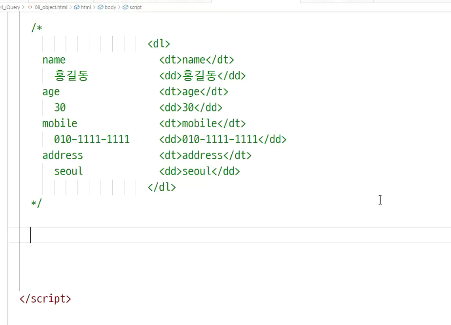Place cursor on the empty highlighted current line
The image size is (451, 325).
[229, 235]
